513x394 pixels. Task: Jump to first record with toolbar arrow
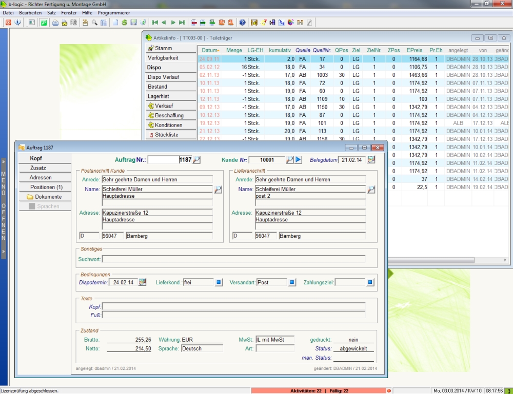click(x=154, y=23)
